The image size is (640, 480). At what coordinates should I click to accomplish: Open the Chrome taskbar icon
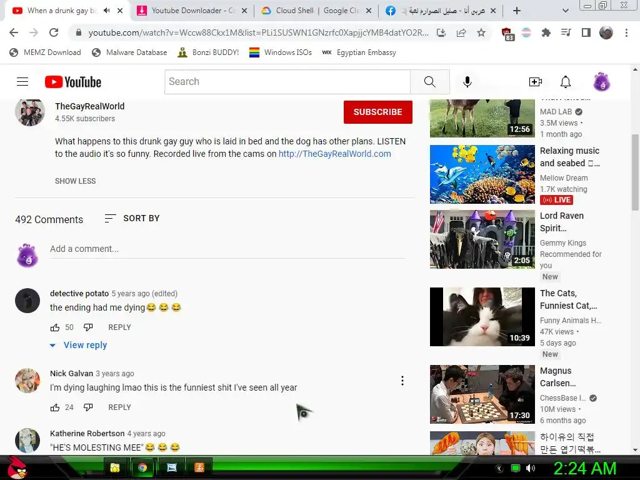coord(142,467)
